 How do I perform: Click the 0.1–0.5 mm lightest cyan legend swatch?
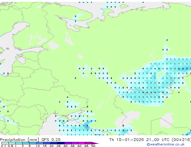click(5, 143)
